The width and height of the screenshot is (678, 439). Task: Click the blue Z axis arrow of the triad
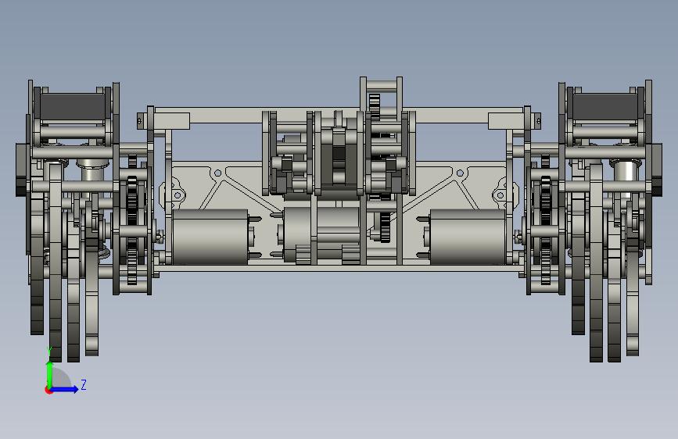point(66,389)
